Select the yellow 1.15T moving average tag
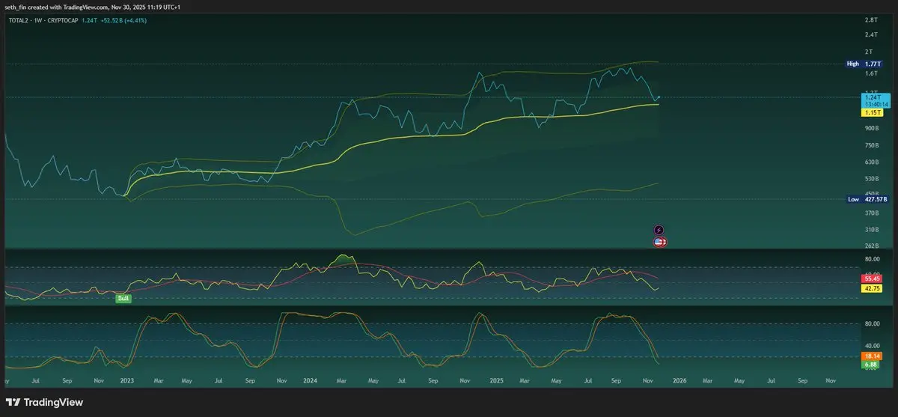The width and height of the screenshot is (898, 417). [873, 112]
